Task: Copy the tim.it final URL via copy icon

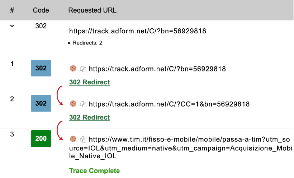Action: coord(83,139)
